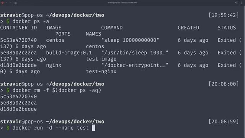Click the "/usr/bin/sleep 1000…" command cell
Screen dimensions: 245x138
[135, 53]
